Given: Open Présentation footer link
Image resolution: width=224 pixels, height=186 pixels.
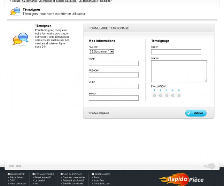Looking at the screenshot, I should tap(16, 177).
